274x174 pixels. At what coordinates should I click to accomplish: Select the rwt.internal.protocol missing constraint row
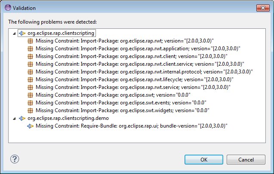tap(144, 72)
